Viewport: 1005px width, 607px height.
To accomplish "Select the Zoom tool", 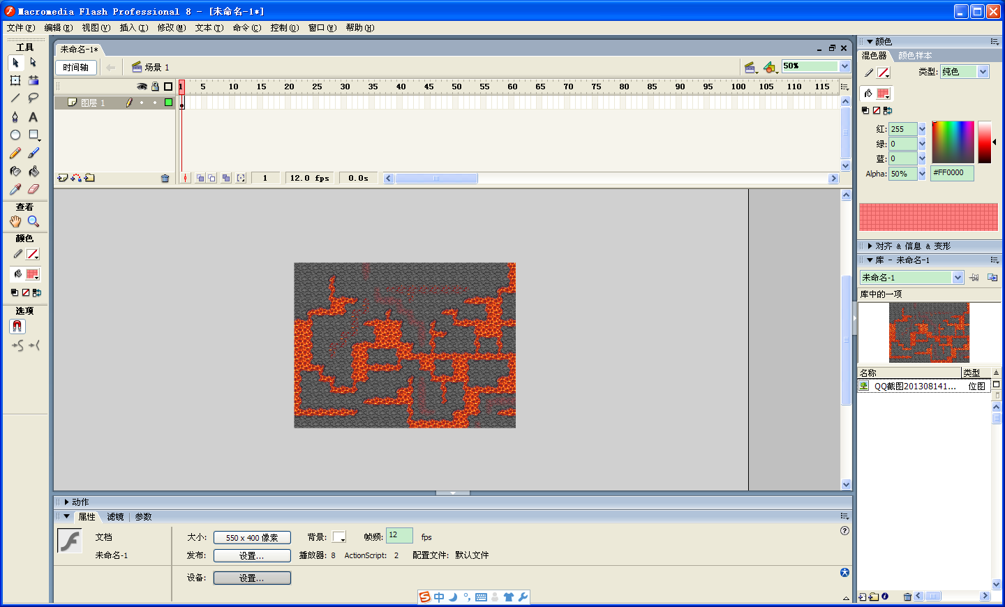I will point(33,222).
